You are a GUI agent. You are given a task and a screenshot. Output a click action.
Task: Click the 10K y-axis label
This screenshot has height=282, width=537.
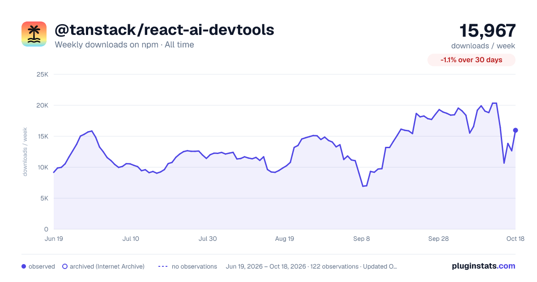tap(42, 167)
